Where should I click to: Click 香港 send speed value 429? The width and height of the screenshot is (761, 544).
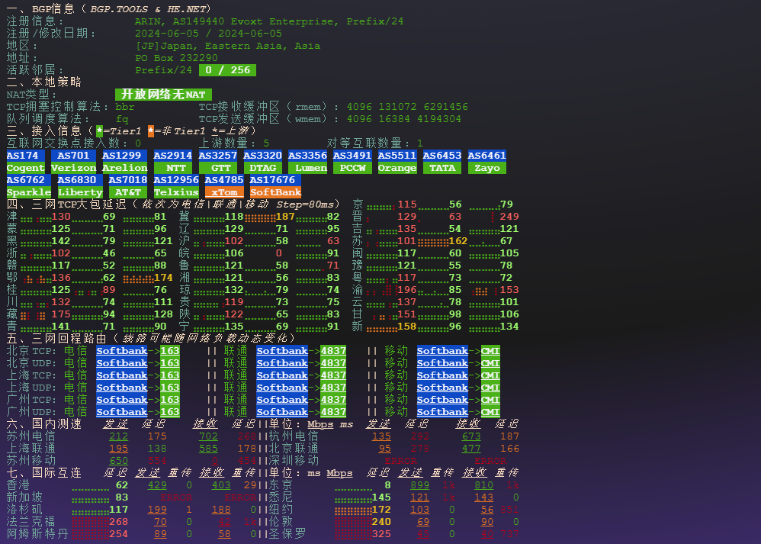pyautogui.click(x=157, y=485)
